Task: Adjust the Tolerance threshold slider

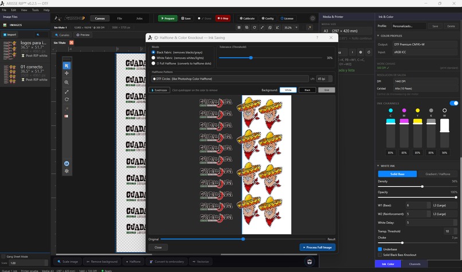Action: click(250, 58)
